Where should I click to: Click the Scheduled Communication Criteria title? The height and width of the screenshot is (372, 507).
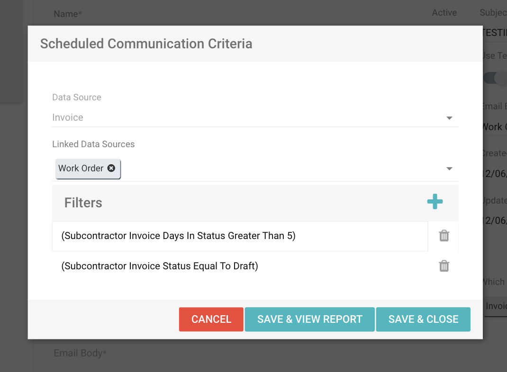coord(146,44)
